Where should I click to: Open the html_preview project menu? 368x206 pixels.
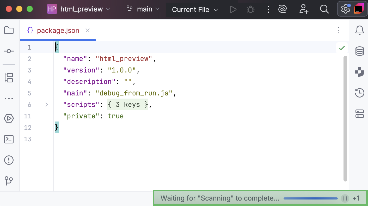tap(78, 9)
